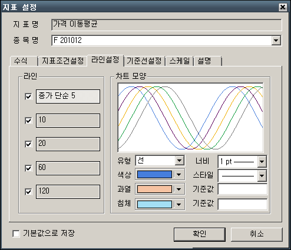Toggle the 120 line checkbox
The width and height of the screenshot is (291, 250).
(28, 192)
